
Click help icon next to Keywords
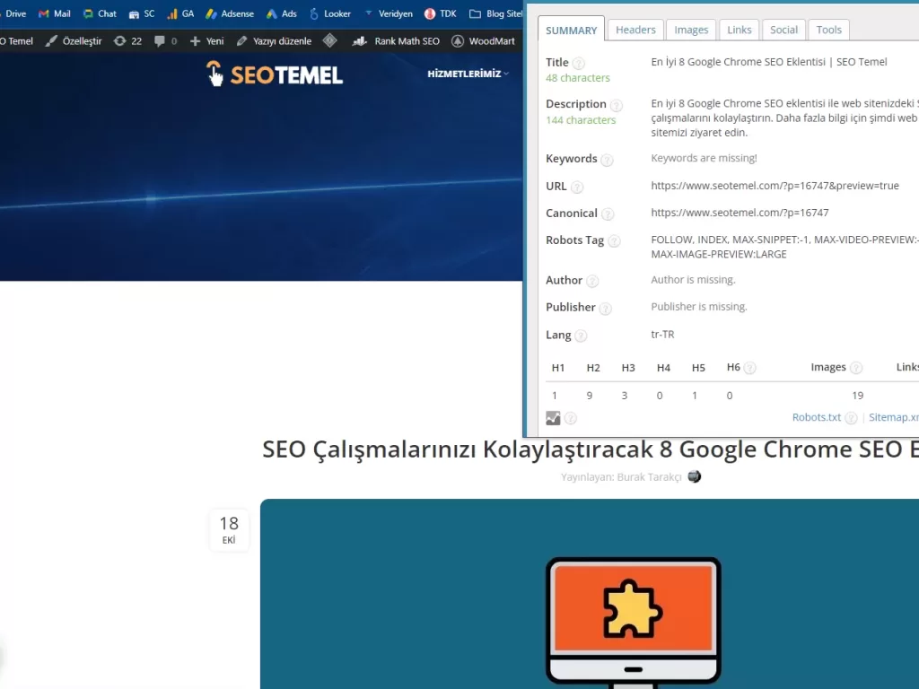[608, 160]
